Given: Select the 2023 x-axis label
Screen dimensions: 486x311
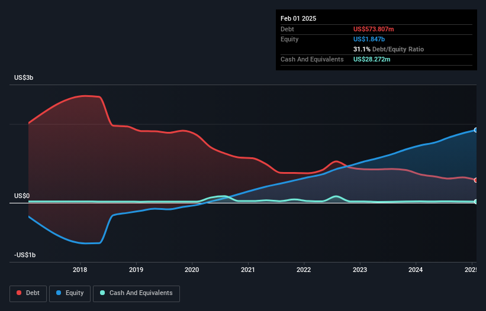Looking at the screenshot, I should [x=360, y=270].
